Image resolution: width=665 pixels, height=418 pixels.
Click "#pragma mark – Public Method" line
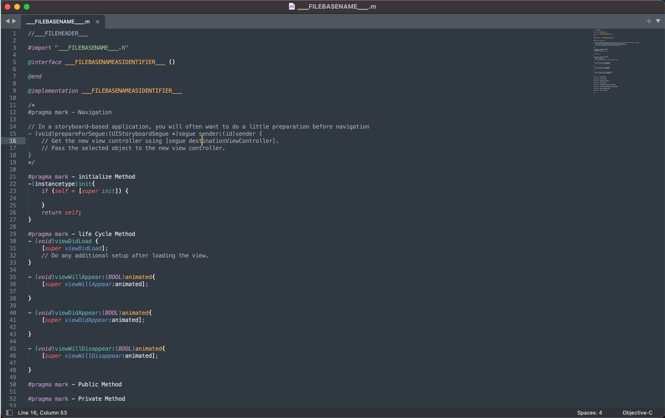(x=75, y=385)
